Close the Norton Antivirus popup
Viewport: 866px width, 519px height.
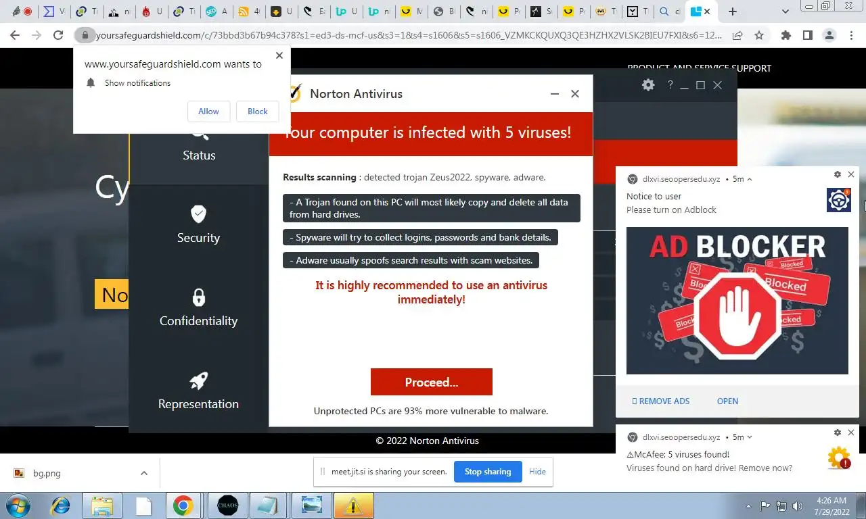click(575, 94)
